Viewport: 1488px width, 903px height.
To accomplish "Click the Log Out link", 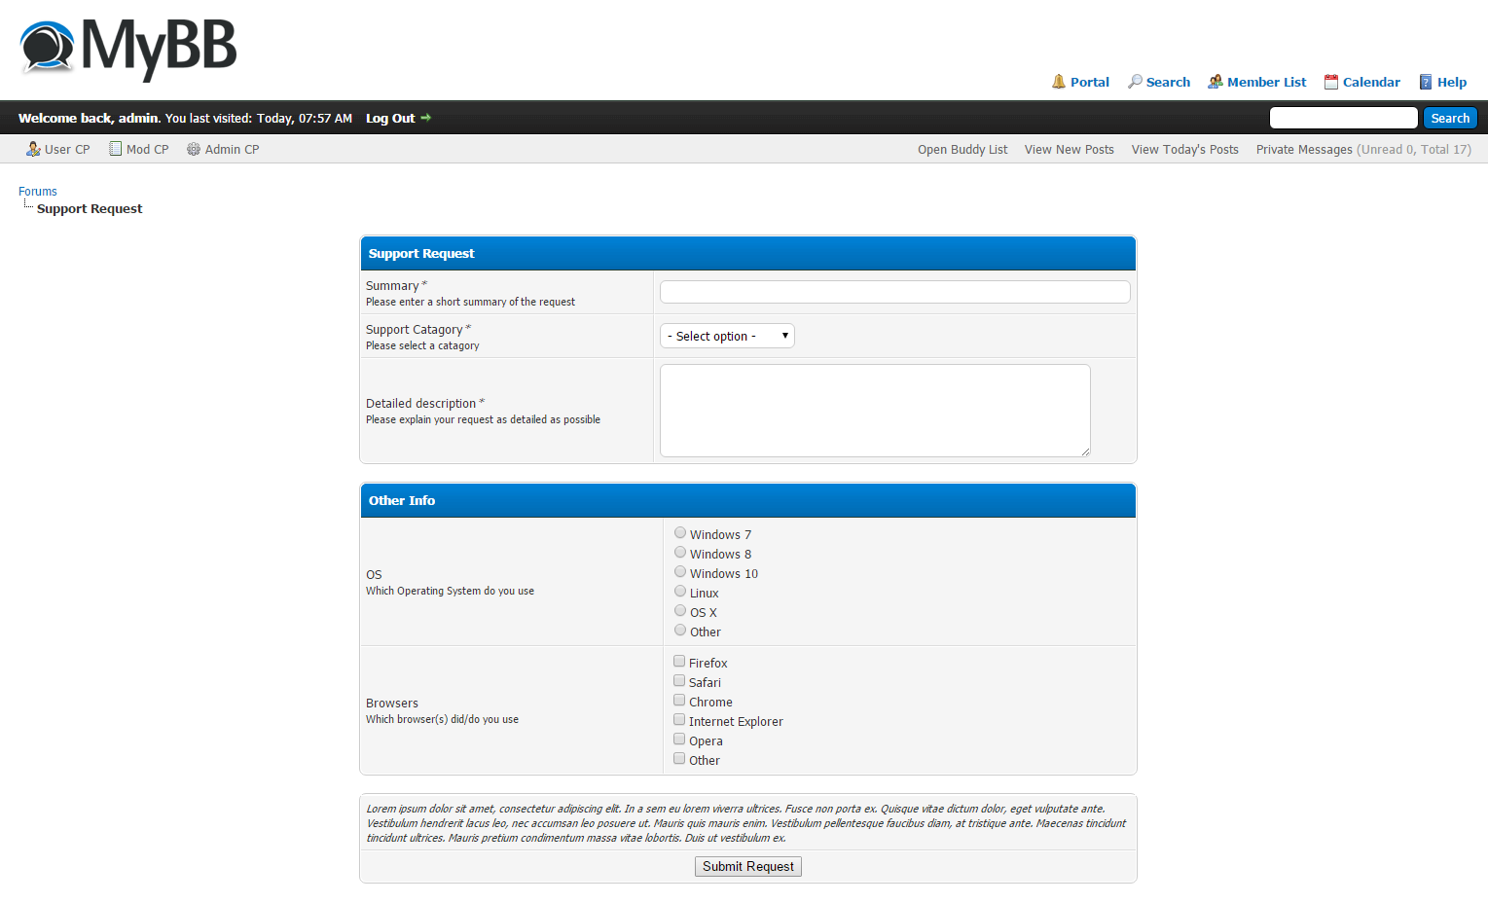I will 390,118.
